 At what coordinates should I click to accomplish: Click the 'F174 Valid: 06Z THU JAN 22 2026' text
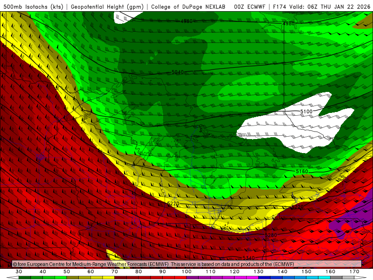[322, 7]
